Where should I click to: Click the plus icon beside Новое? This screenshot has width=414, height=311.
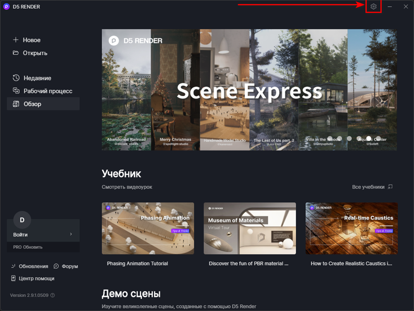pos(16,40)
